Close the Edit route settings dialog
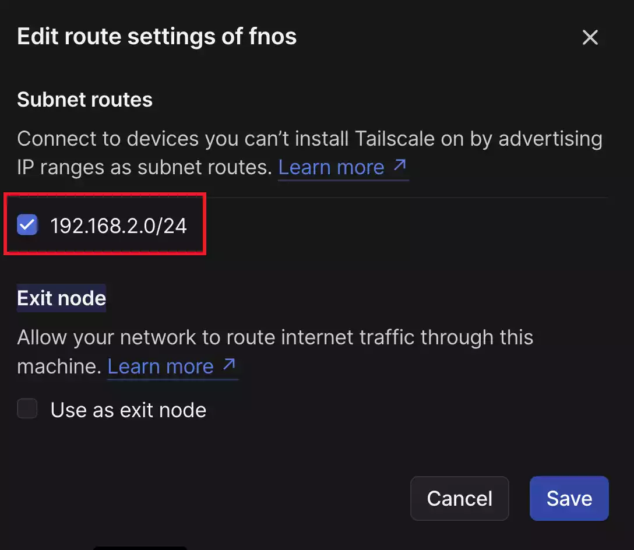This screenshot has width=634, height=550. tap(590, 38)
